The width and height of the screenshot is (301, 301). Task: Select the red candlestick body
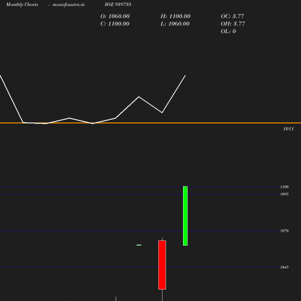coord(162,265)
